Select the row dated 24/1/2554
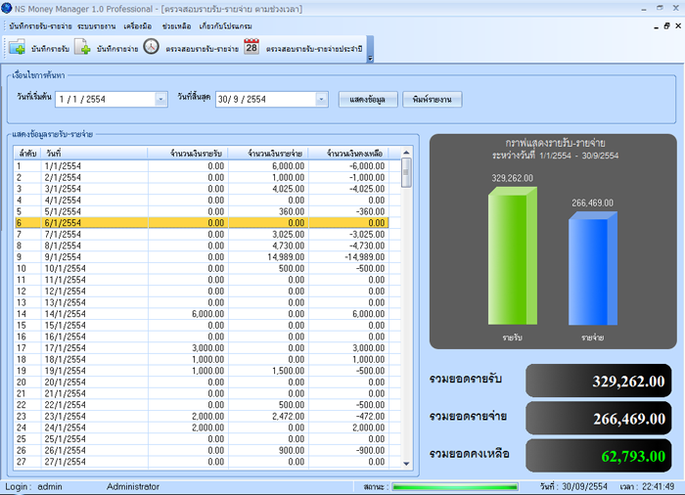Viewport: 685px width, 495px height. [202, 427]
